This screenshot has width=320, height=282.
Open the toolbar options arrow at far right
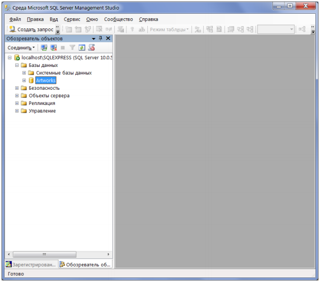coord(313,29)
